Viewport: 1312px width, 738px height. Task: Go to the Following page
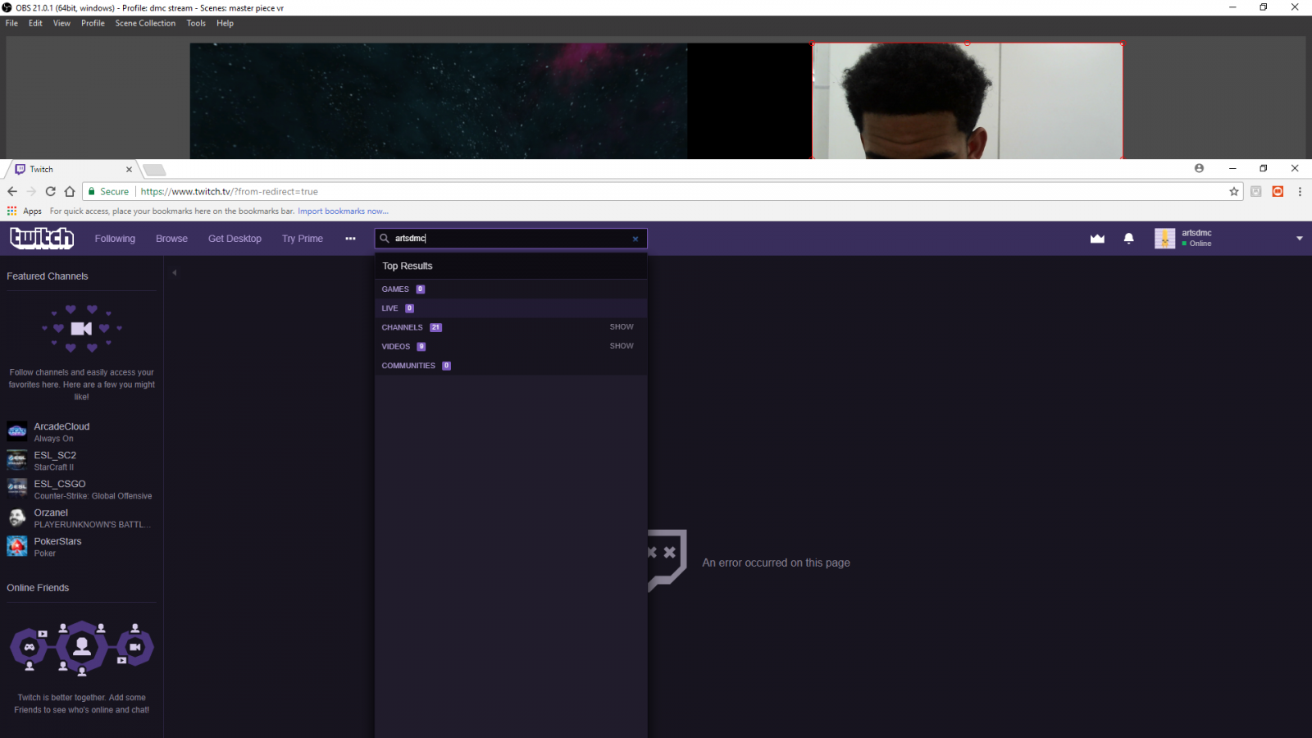tap(115, 239)
